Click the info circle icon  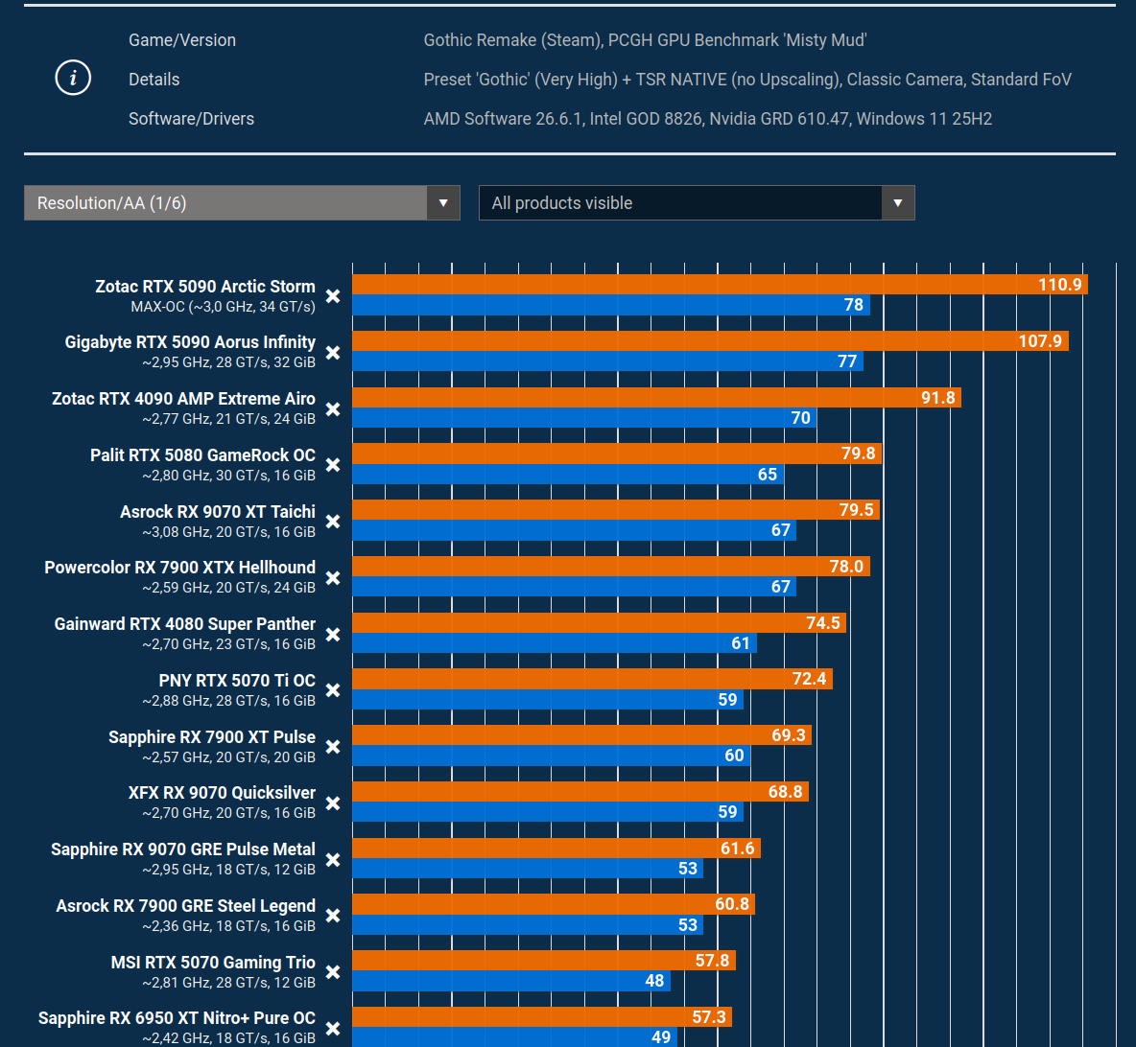[73, 79]
